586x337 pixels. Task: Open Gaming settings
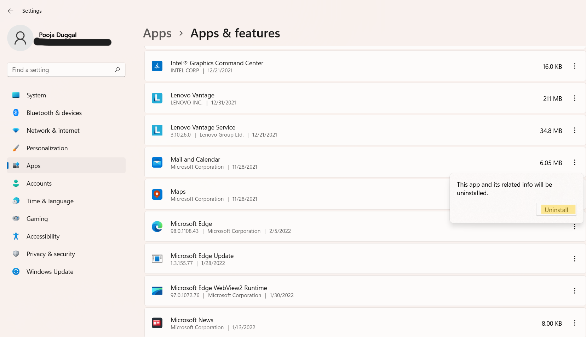point(66,219)
